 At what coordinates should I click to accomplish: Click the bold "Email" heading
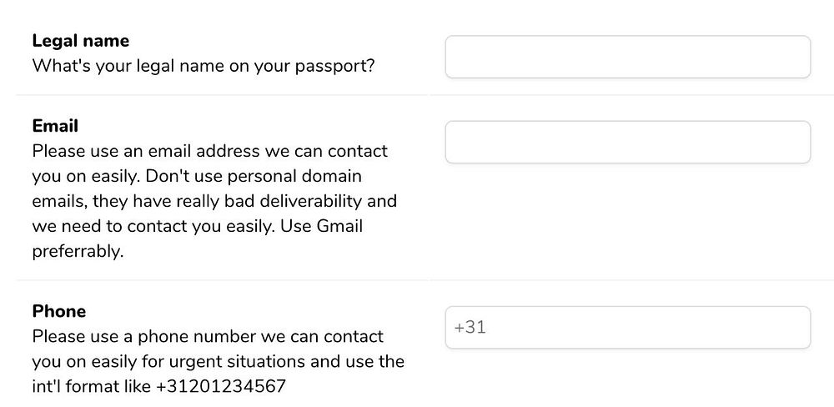coord(55,126)
